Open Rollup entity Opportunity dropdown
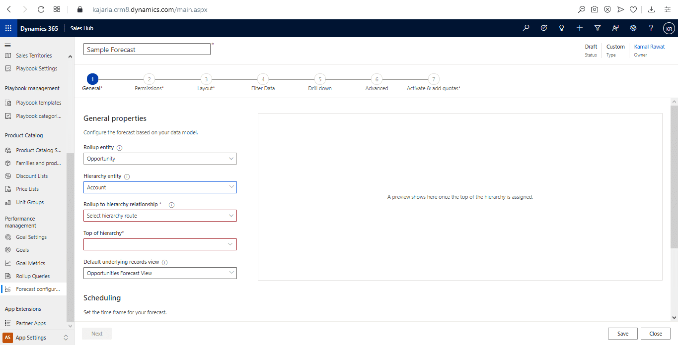The height and width of the screenshot is (345, 678). (160, 159)
